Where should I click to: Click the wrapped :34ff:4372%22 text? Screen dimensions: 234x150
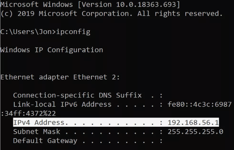[x=28, y=113]
